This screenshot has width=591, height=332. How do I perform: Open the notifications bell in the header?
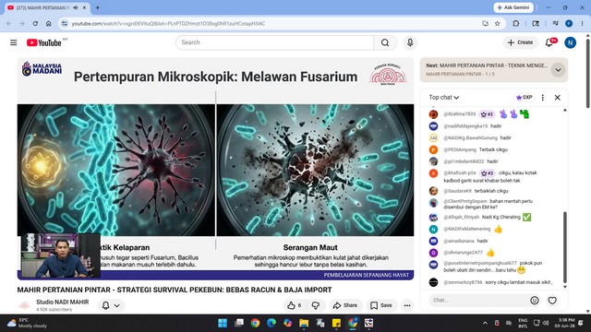coord(549,42)
